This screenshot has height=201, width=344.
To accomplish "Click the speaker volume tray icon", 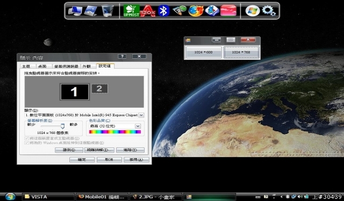I will [300, 197].
